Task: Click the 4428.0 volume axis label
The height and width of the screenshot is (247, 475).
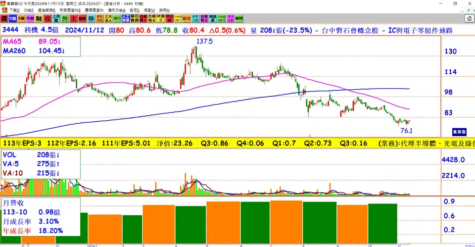Action: [x=453, y=160]
